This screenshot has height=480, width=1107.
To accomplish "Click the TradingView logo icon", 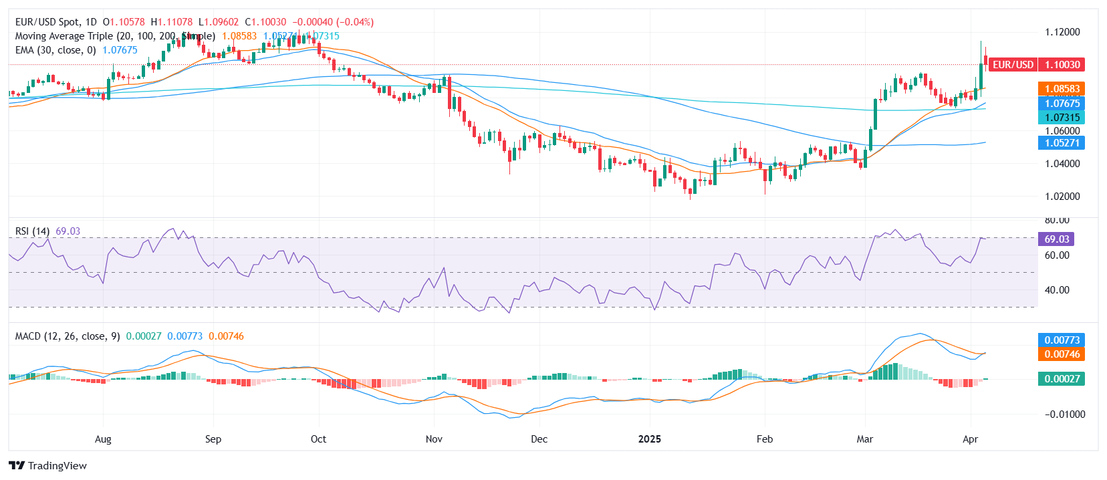I will click(x=17, y=466).
